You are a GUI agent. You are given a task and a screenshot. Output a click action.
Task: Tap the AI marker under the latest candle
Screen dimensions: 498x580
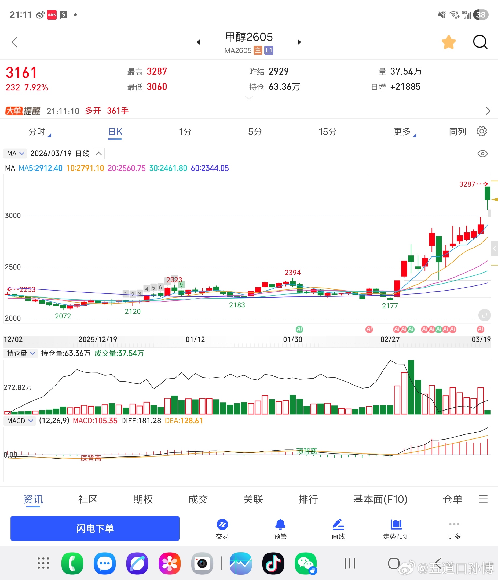pyautogui.click(x=481, y=329)
